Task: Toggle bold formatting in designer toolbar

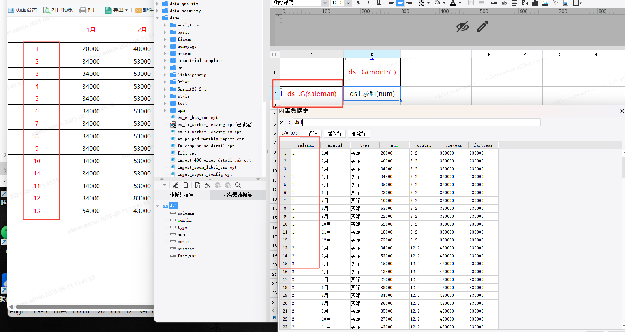Action: coord(358,3)
